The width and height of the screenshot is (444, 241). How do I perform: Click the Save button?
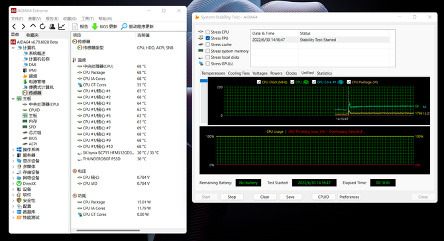[x=290, y=197]
